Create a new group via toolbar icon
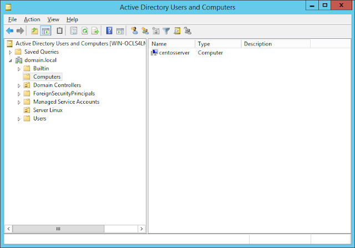The height and width of the screenshot is (248, 355). [x=145, y=31]
